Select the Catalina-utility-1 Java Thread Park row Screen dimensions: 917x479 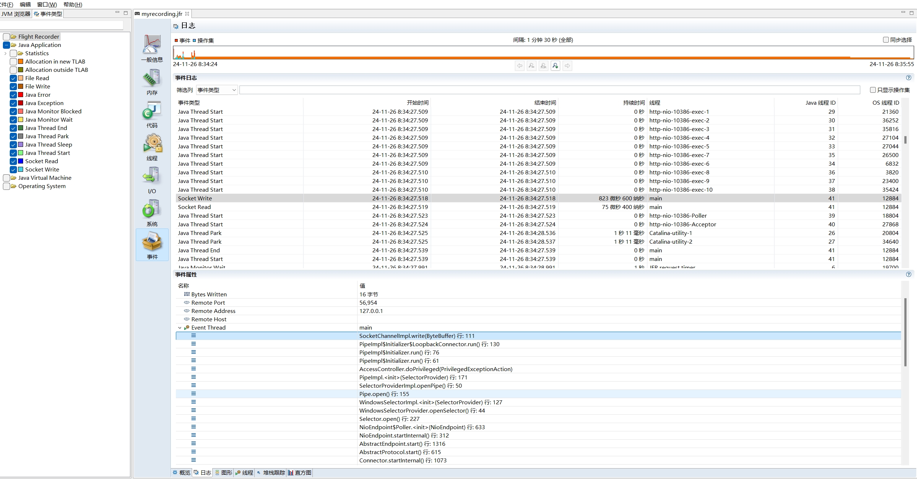coord(538,233)
